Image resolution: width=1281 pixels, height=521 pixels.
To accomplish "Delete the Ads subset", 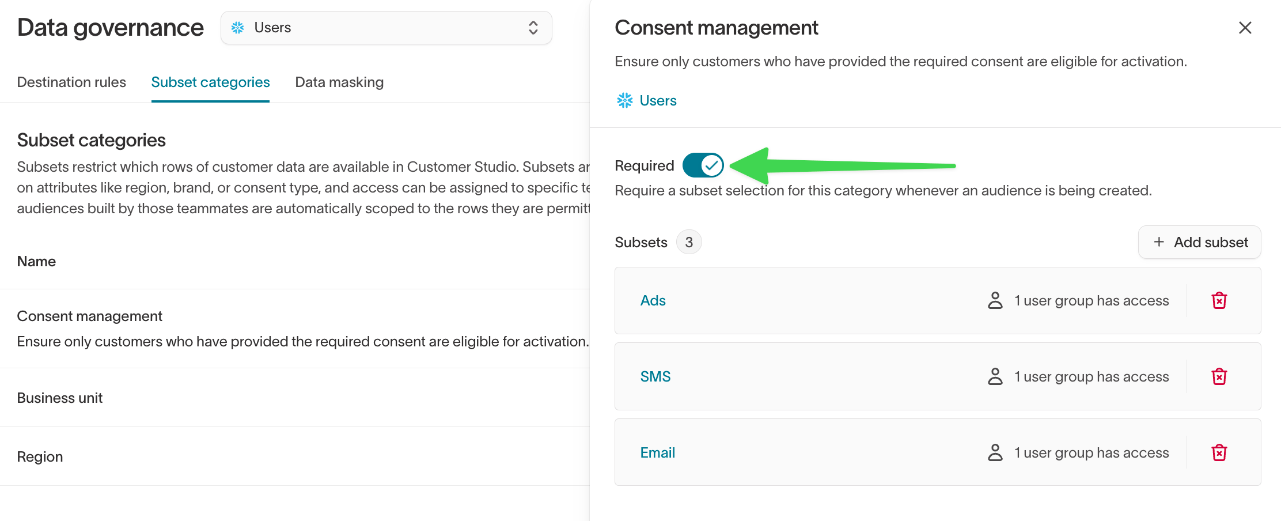I will tap(1219, 301).
